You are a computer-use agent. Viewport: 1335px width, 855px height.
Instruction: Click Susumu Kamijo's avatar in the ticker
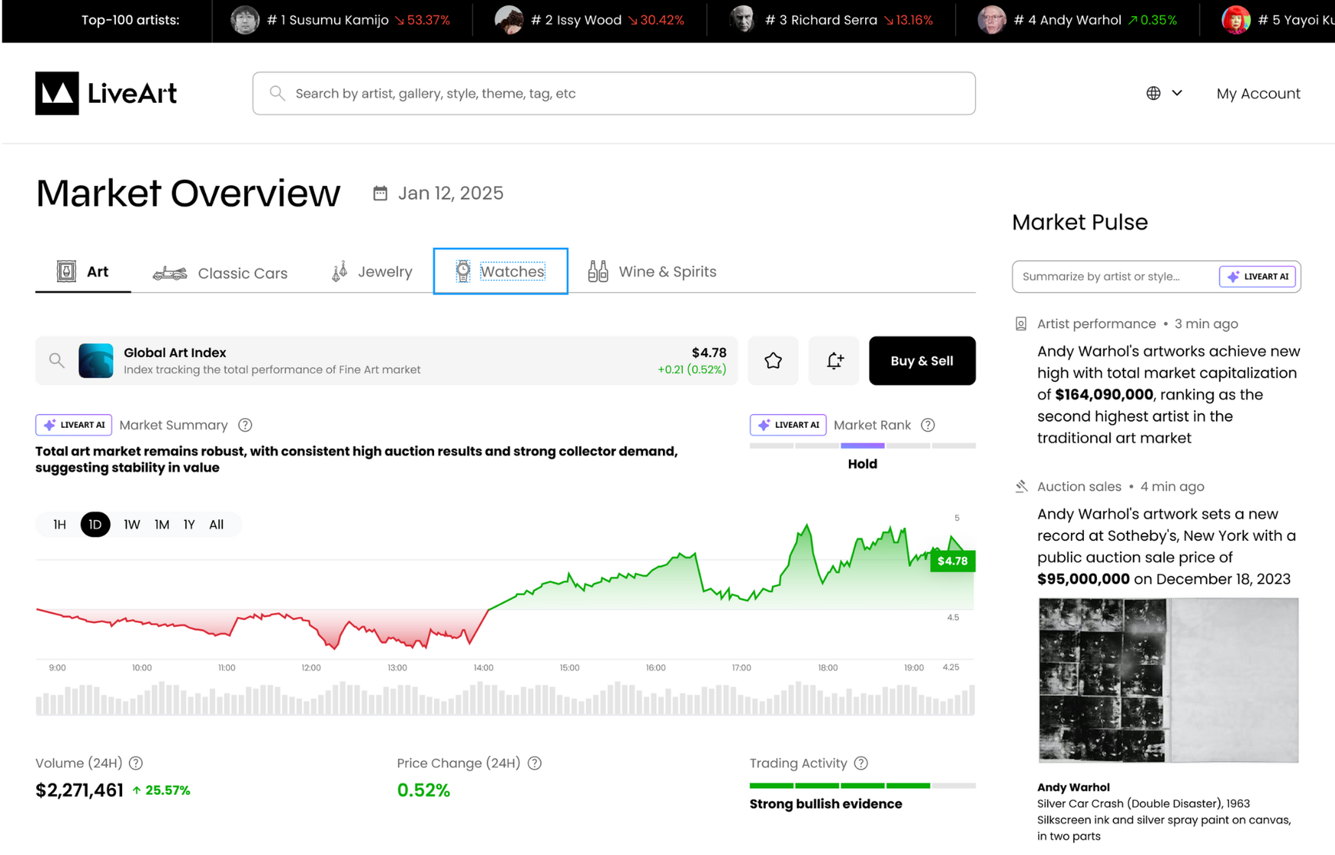pyautogui.click(x=245, y=20)
